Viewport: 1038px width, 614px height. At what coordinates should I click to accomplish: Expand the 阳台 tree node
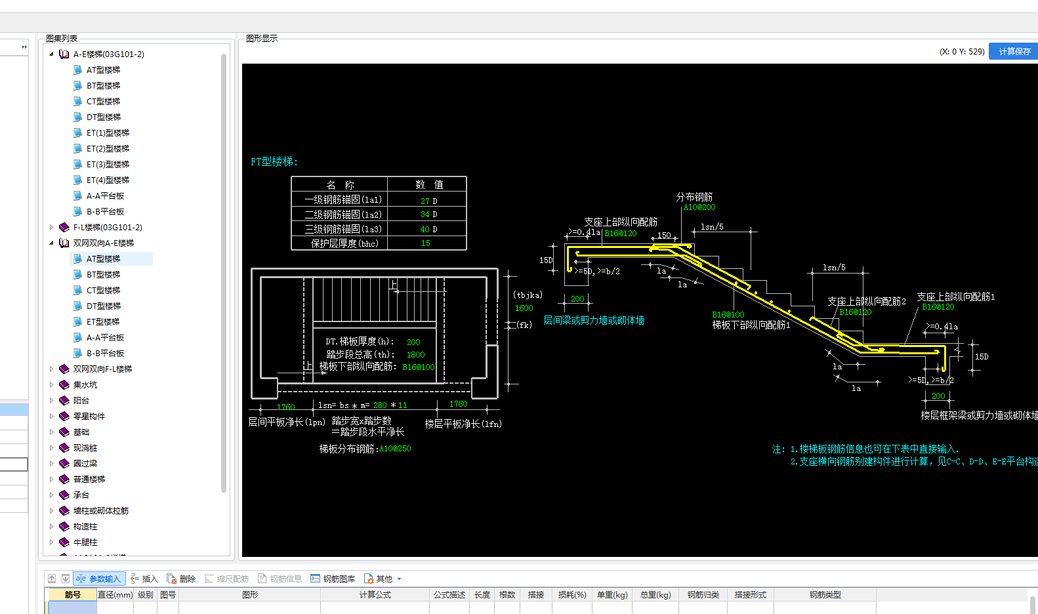click(x=51, y=401)
